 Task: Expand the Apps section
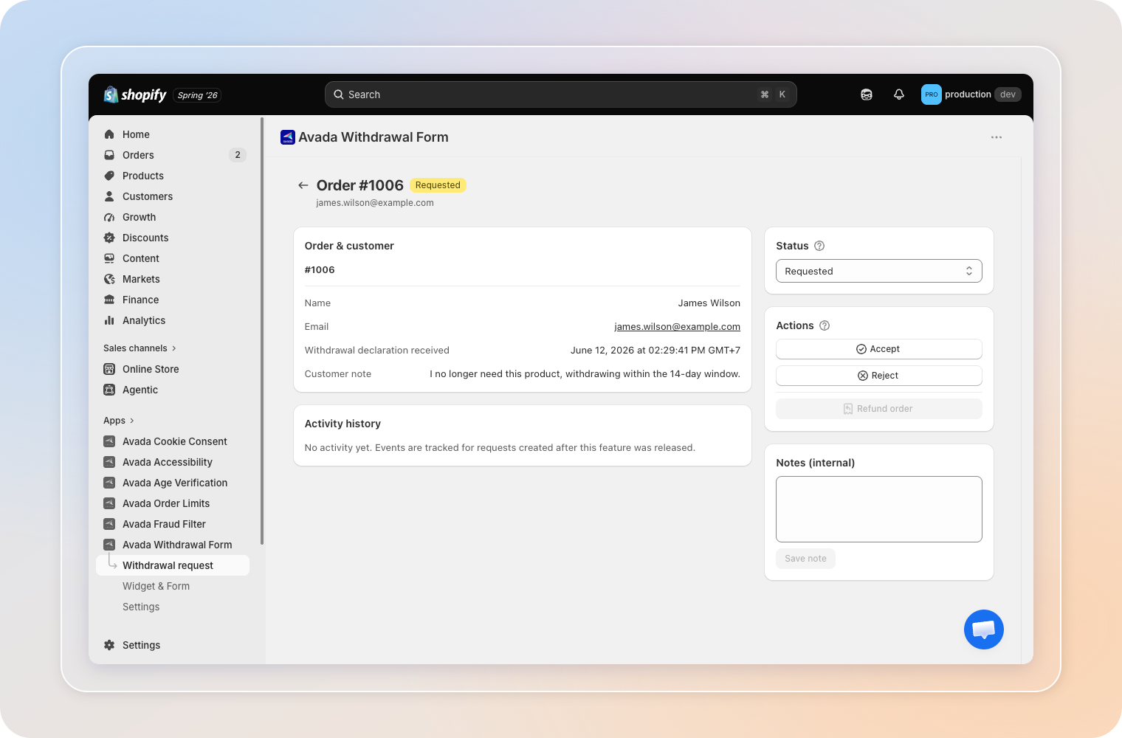point(119,421)
